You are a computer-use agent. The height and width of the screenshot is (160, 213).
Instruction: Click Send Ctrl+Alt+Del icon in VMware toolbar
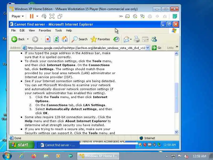click(44, 16)
